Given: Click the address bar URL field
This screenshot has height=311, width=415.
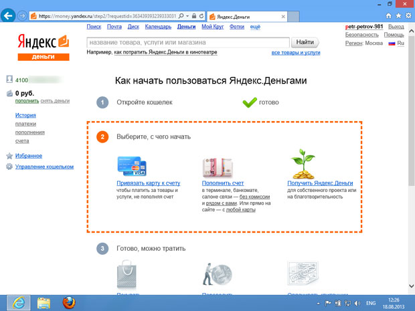Looking at the screenshot, I should (x=107, y=16).
